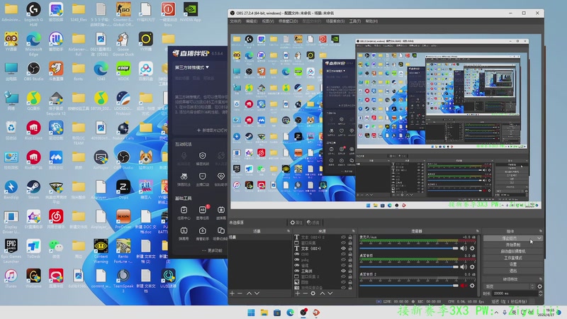Pop out the 来源 dock panel icon

click(353, 231)
